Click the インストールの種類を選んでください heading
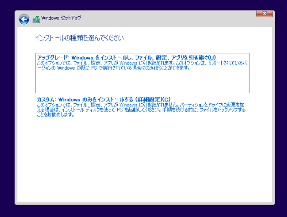 [x=79, y=37]
